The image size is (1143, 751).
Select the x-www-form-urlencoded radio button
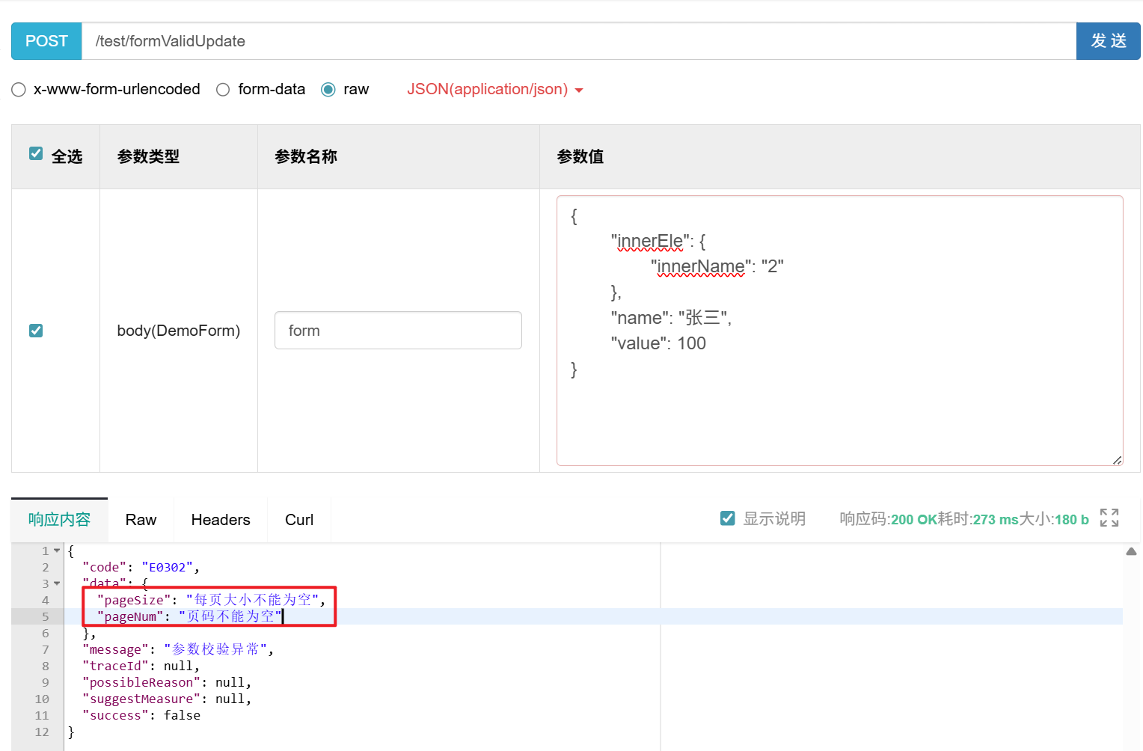click(19, 89)
